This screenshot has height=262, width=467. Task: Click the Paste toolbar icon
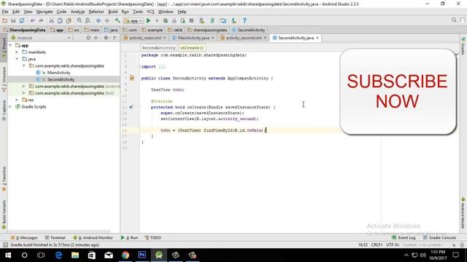[x=69, y=20]
